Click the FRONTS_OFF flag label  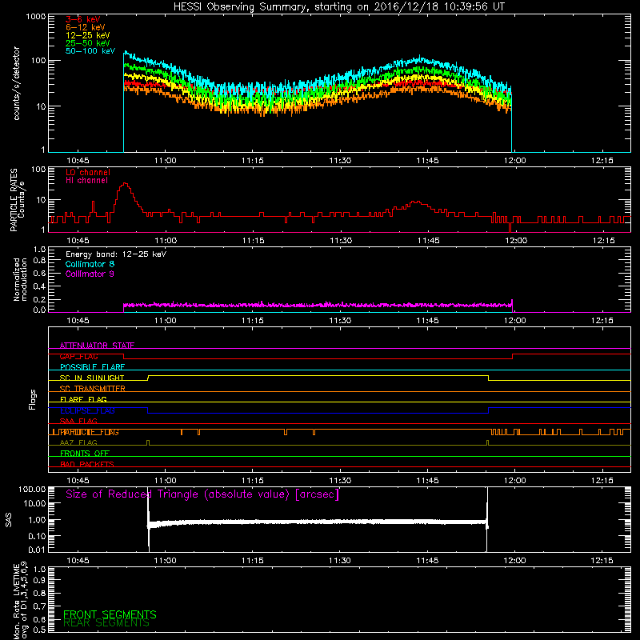85,454
